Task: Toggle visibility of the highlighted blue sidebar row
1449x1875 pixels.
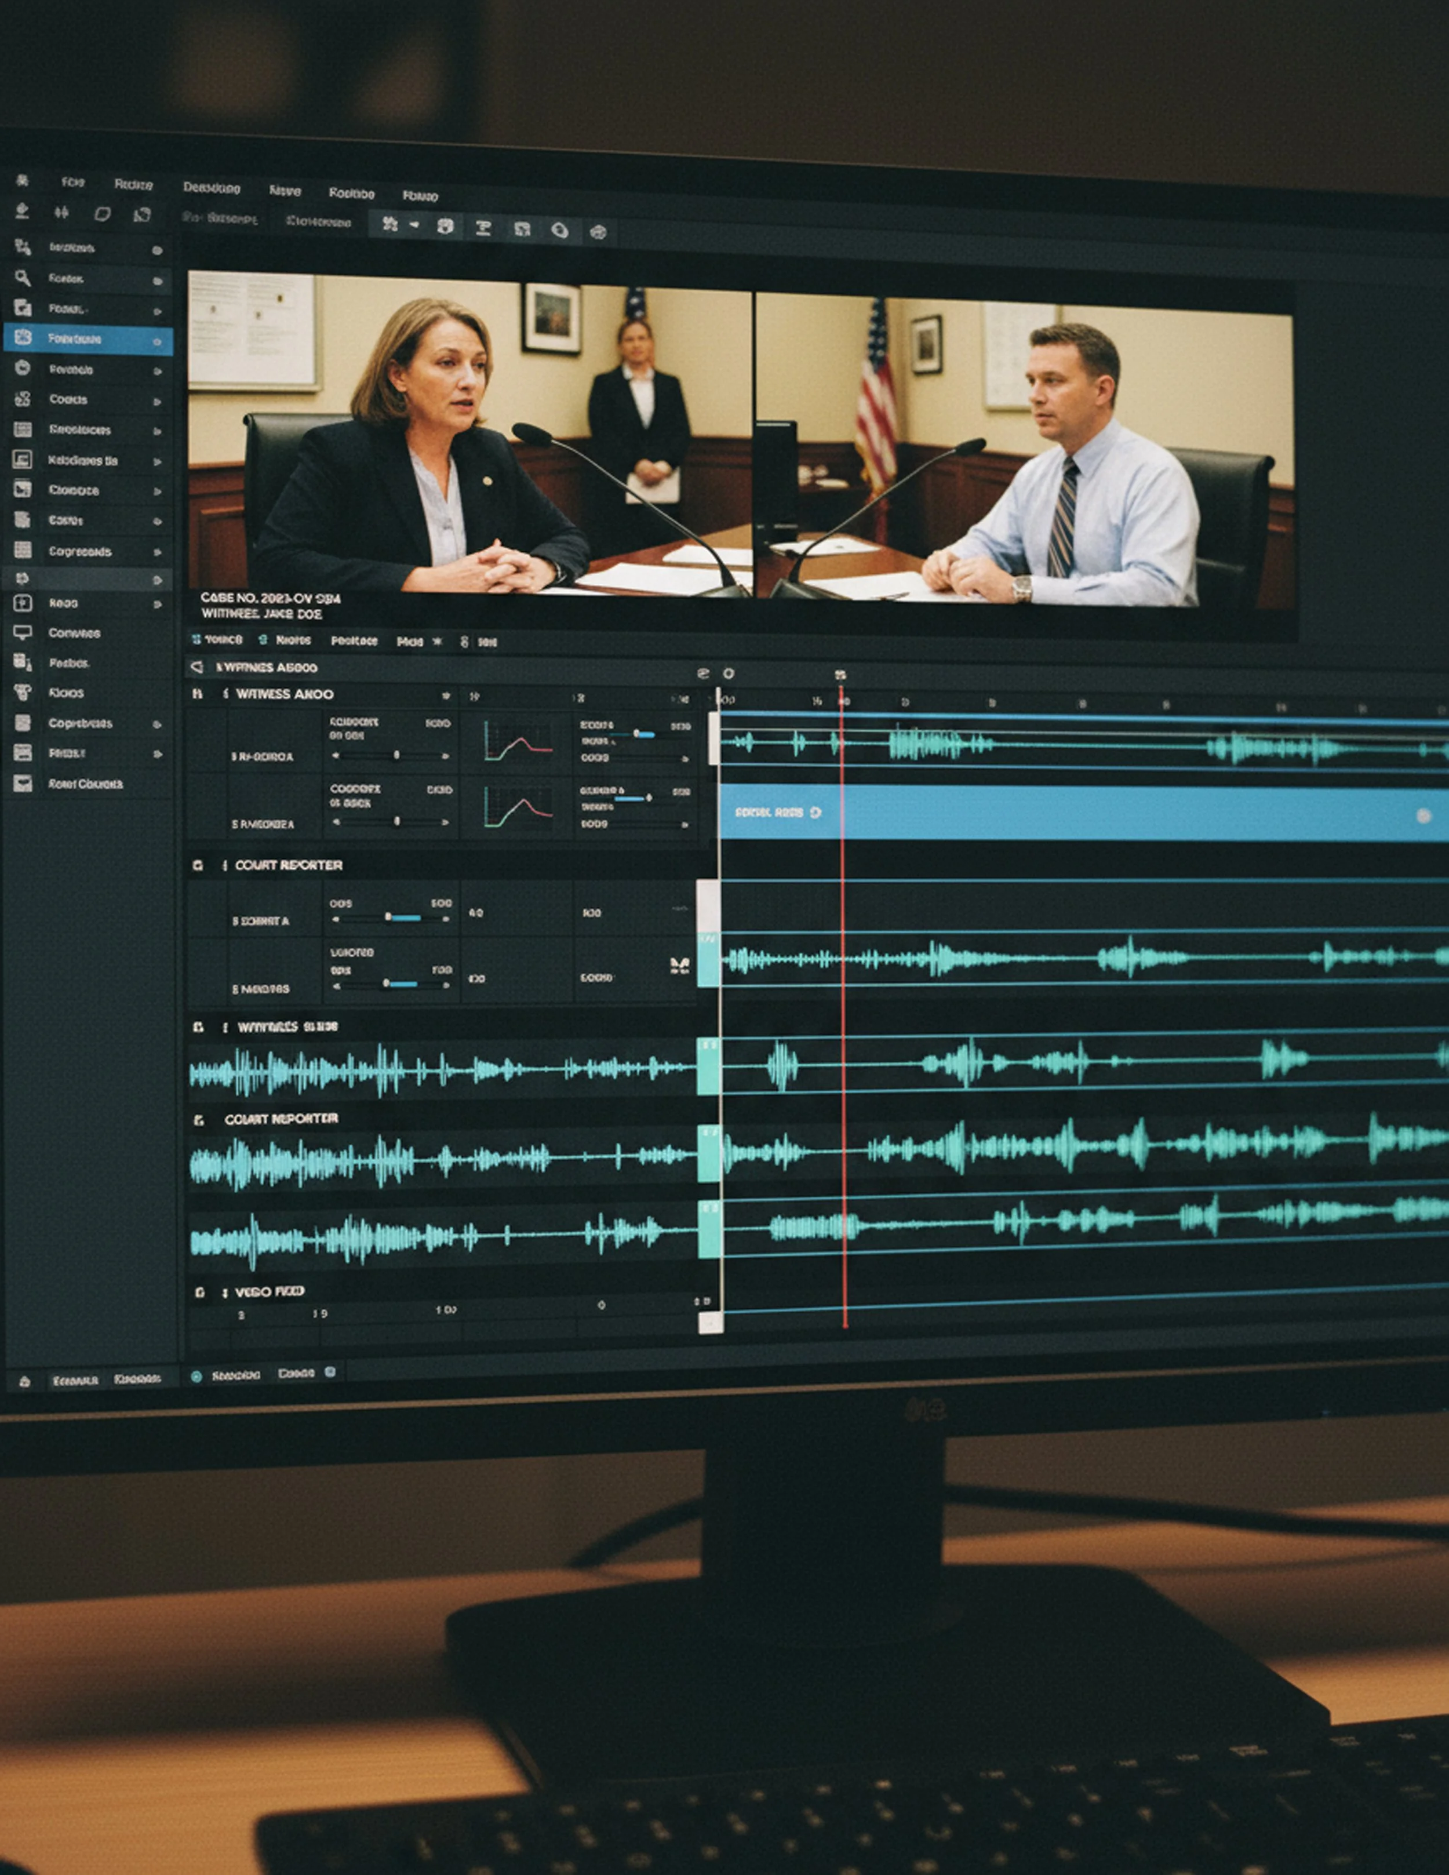Action: point(157,342)
